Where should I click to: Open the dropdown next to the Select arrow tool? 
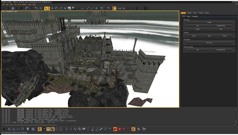[49, 9]
